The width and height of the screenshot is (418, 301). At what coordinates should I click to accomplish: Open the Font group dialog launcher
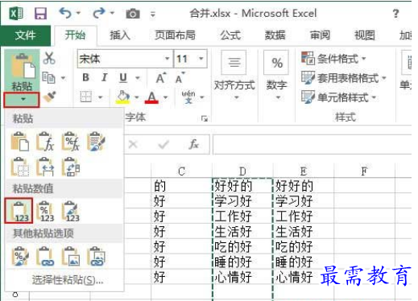[205, 118]
